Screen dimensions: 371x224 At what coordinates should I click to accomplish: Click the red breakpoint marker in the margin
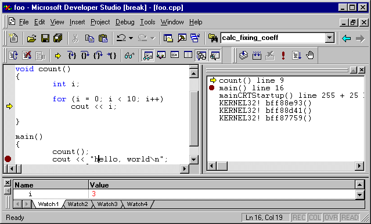tap(8, 159)
